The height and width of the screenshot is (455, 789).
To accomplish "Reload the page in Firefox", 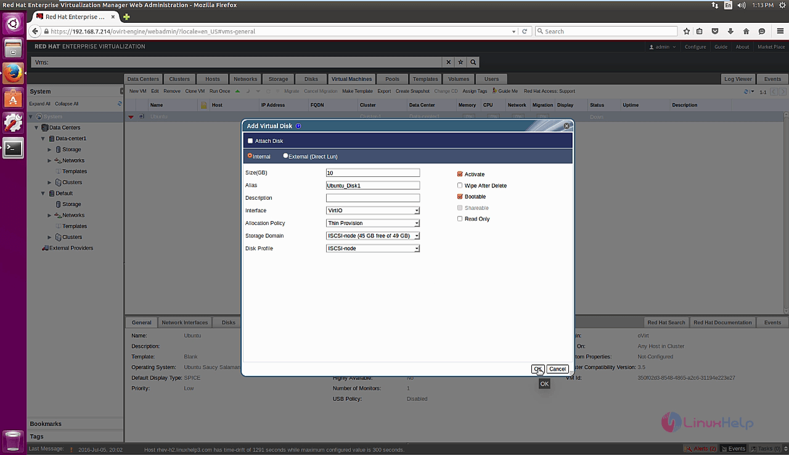I will 525,31.
